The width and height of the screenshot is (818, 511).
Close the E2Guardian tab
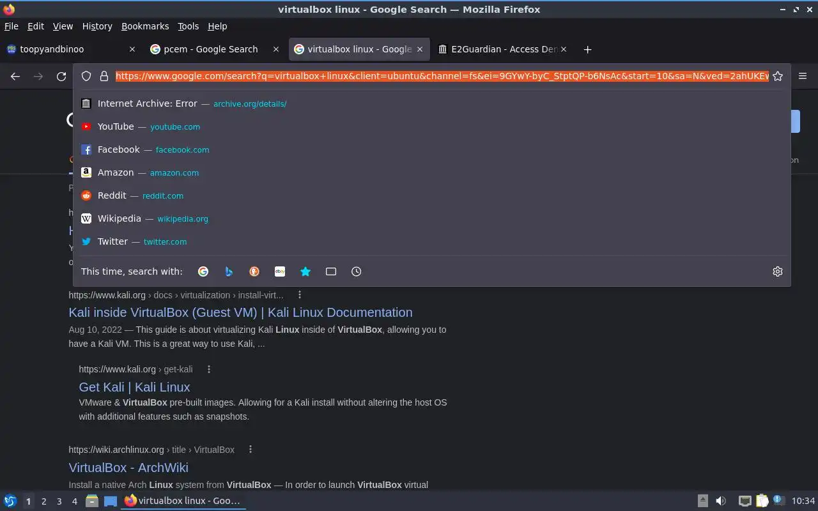(564, 49)
